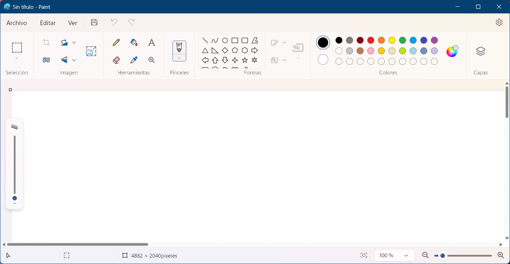Pick the red color swatch
510x264 pixels.
pyautogui.click(x=371, y=40)
